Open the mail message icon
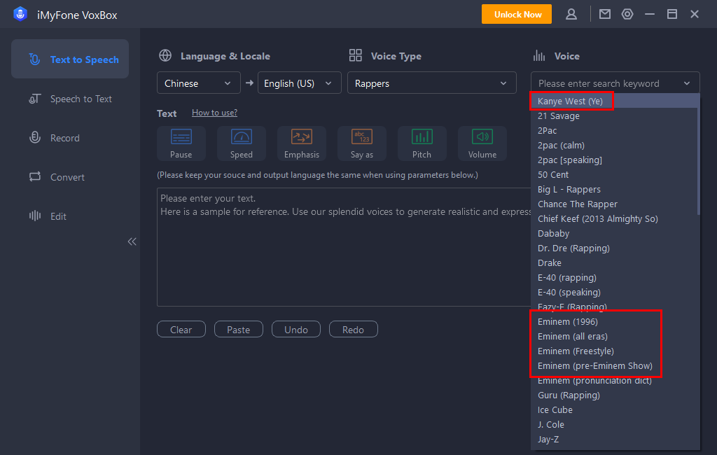717x455 pixels. point(605,14)
